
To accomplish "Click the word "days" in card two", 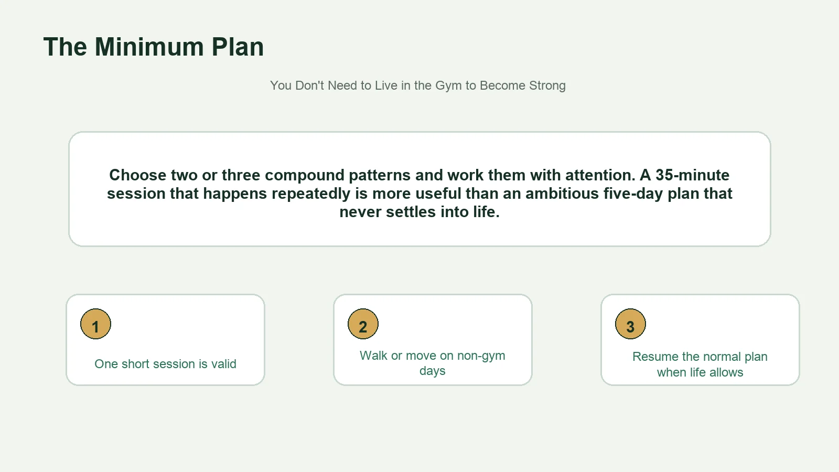I will pos(433,371).
